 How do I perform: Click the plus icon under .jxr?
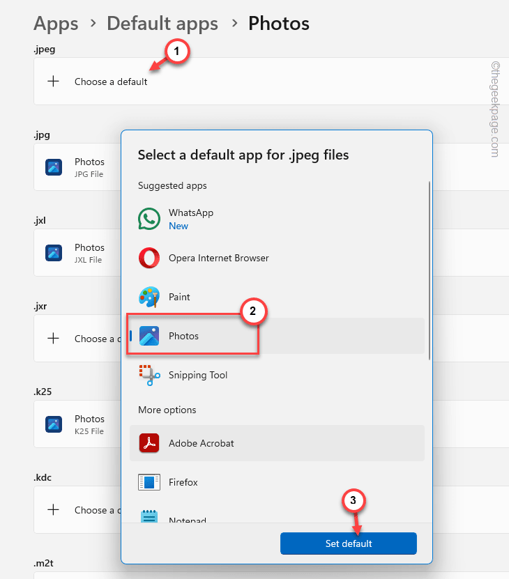(53, 338)
